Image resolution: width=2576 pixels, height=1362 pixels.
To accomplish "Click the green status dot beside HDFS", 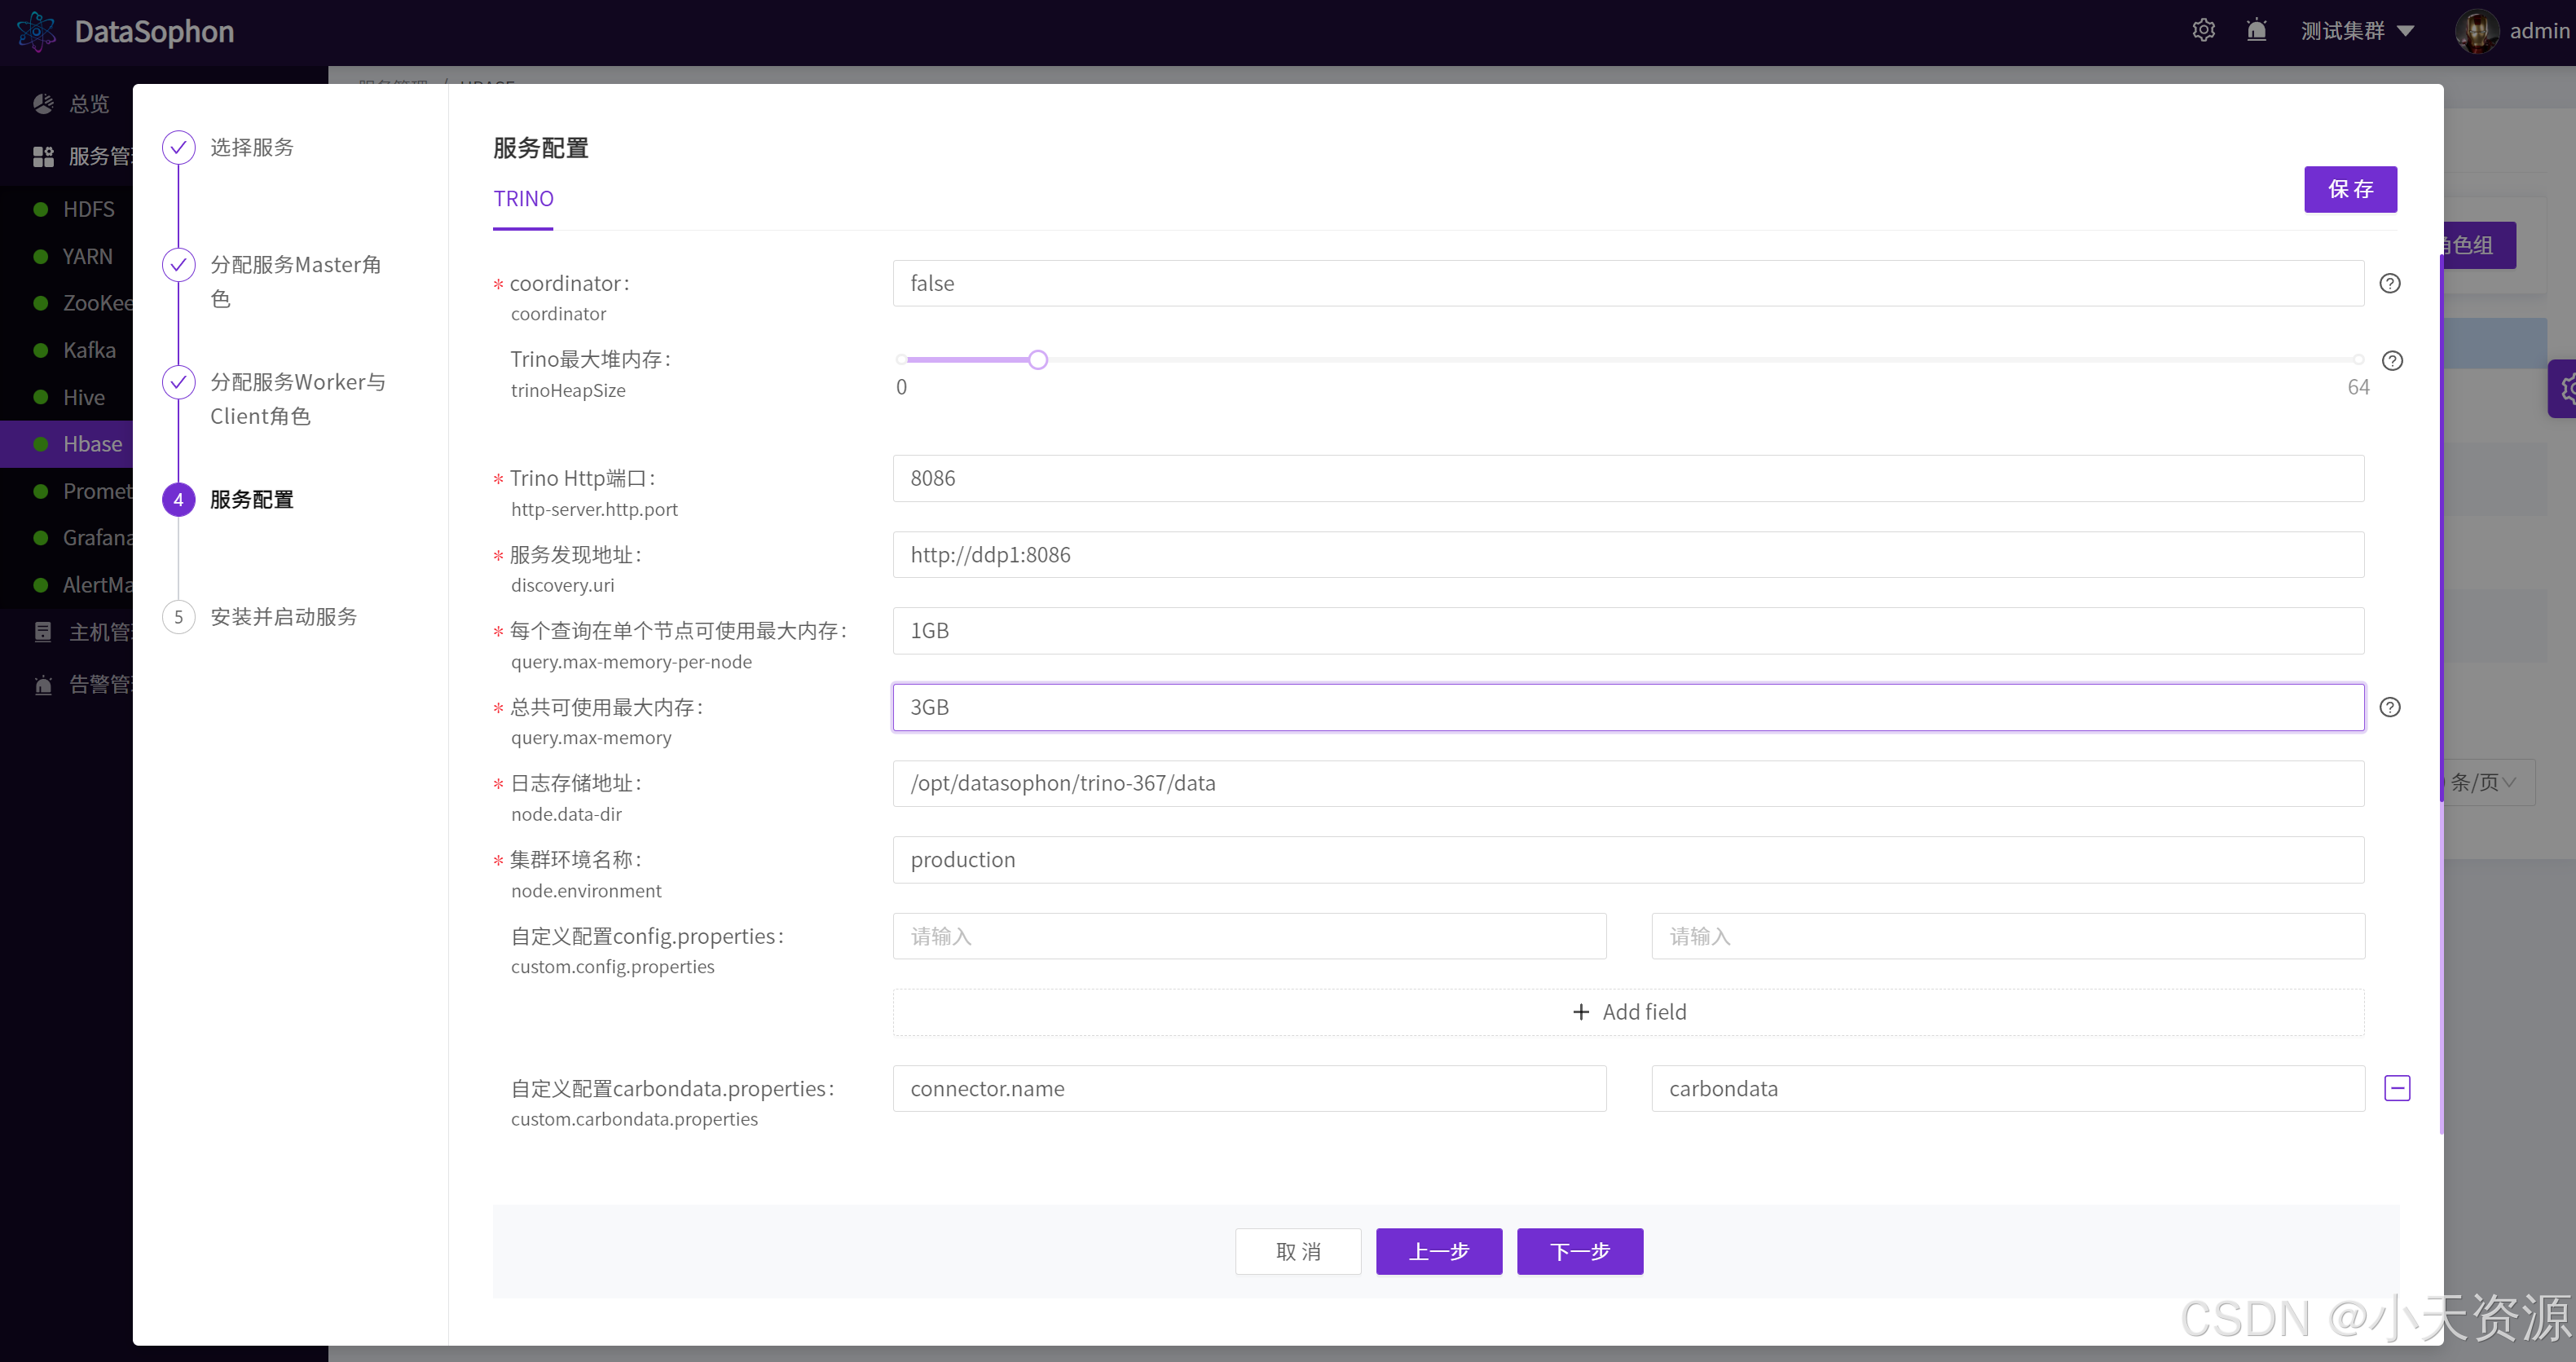I will tap(40, 209).
